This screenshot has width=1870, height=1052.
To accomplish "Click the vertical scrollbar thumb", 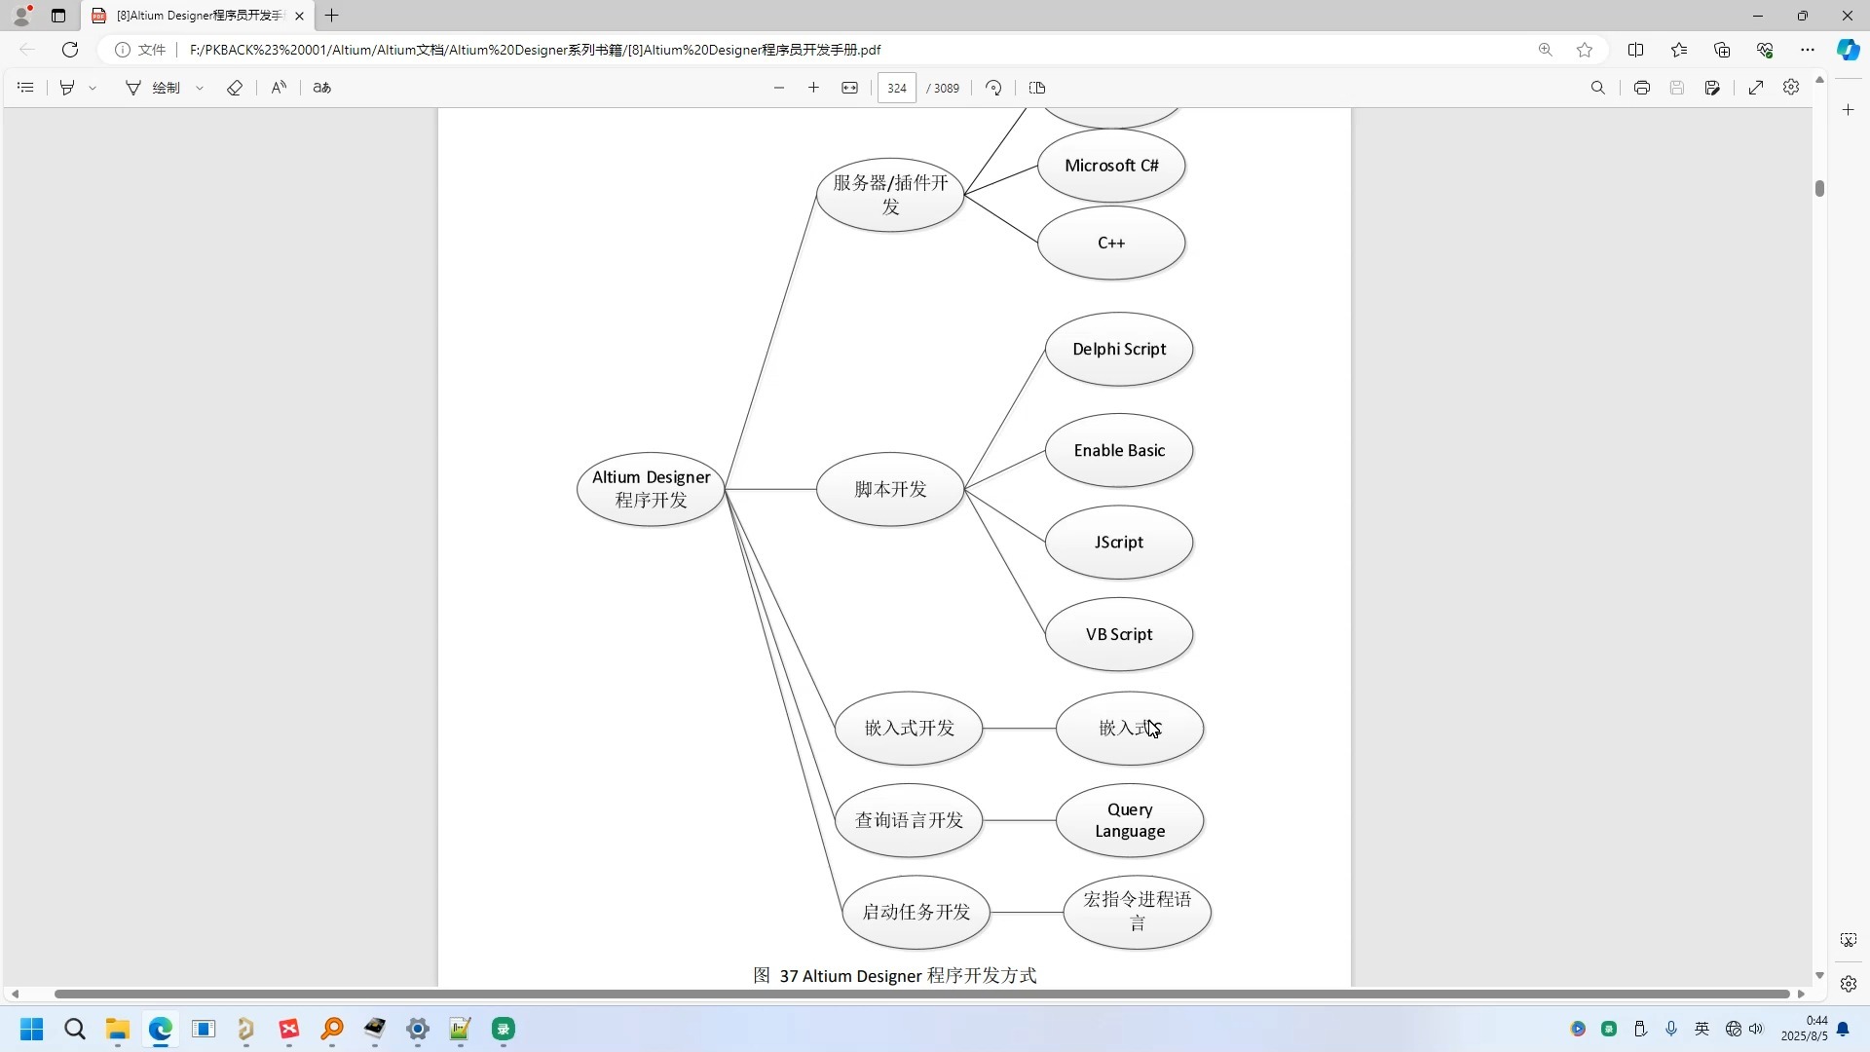I will (x=1819, y=188).
